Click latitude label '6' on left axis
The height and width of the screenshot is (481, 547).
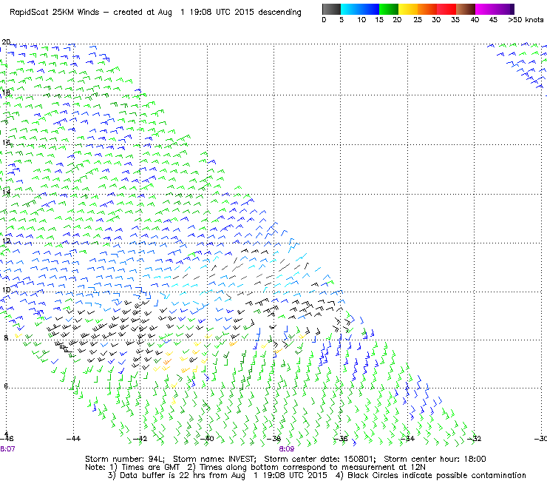pyautogui.click(x=6, y=386)
